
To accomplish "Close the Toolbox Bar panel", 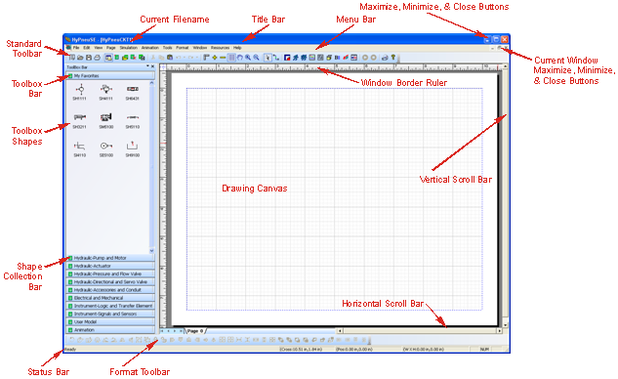I will click(152, 66).
